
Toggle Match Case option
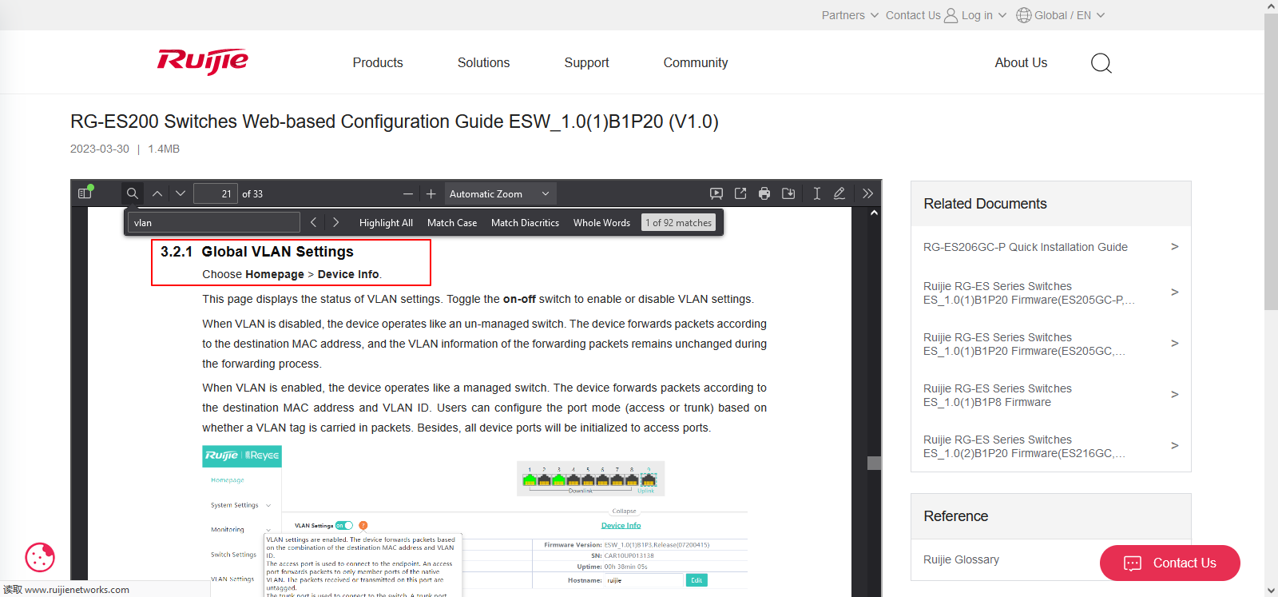(x=452, y=223)
